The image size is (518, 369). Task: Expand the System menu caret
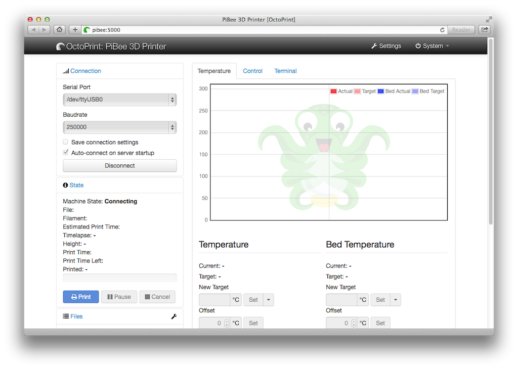tap(448, 46)
